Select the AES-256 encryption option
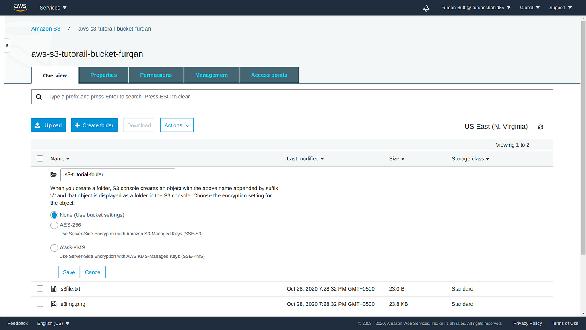The width and height of the screenshot is (586, 330). tap(54, 225)
